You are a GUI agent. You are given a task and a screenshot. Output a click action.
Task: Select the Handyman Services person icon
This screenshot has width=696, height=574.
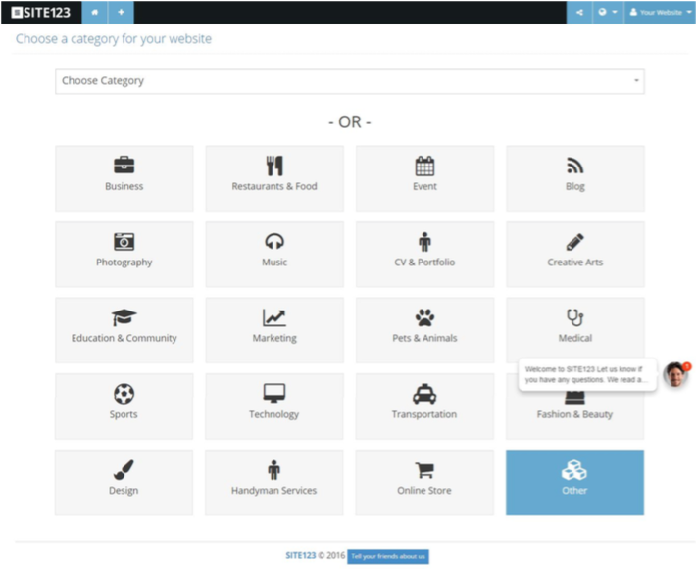[x=273, y=470]
